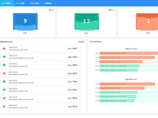The height and width of the screenshot is (118, 158).
Task: Select the CPU 70% alert value
Action: point(72,82)
